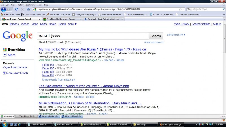The width and height of the screenshot is (226, 127).
Task: Click the bookmark star in address bar
Action: (181, 9)
